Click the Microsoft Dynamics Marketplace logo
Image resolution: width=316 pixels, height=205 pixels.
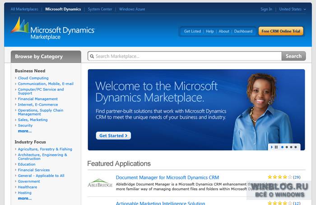coord(53,28)
